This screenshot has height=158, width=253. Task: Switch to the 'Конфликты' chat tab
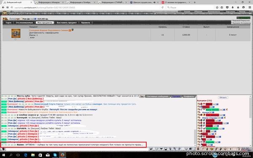(x=189, y=96)
